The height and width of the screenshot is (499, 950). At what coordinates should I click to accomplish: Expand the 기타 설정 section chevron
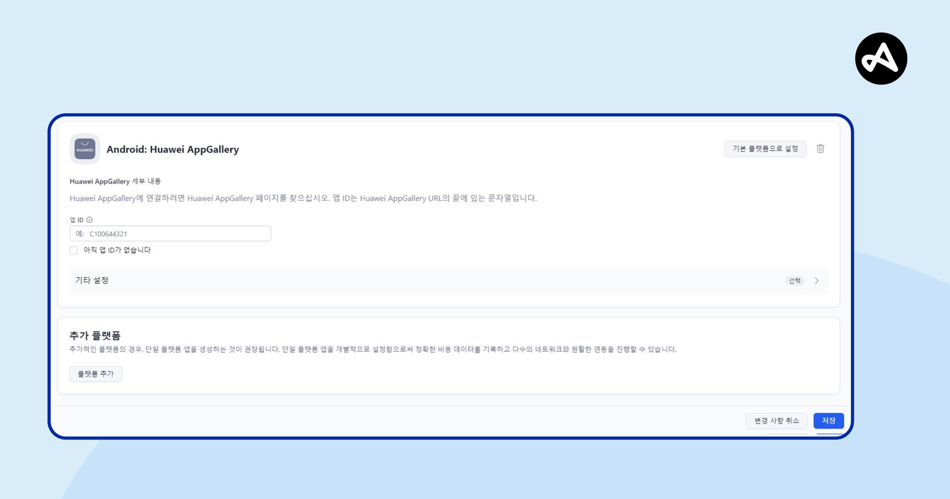pyautogui.click(x=817, y=281)
